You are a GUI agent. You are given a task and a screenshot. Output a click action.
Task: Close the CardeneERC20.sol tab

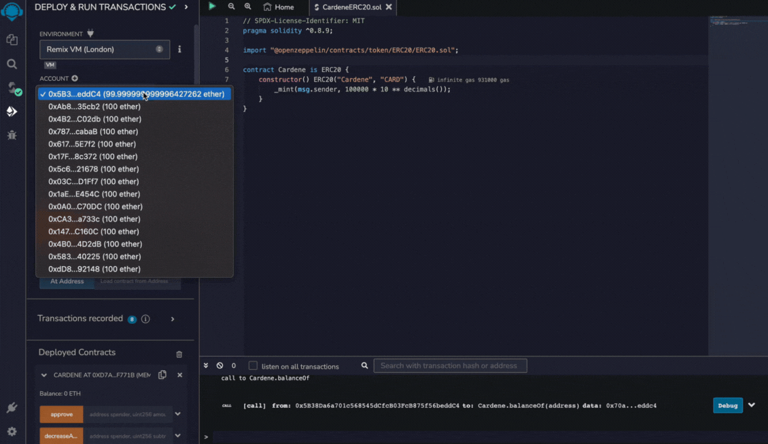click(389, 7)
